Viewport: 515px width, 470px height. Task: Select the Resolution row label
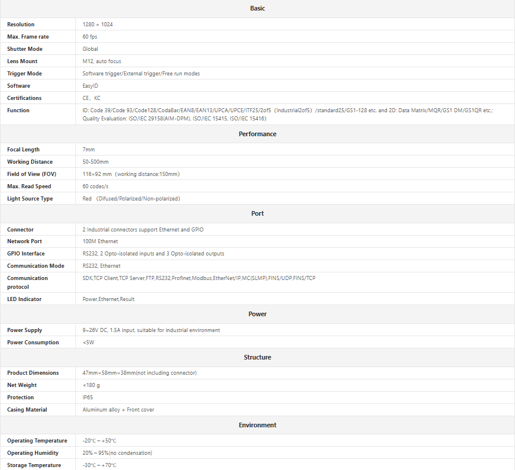pyautogui.click(x=21, y=25)
